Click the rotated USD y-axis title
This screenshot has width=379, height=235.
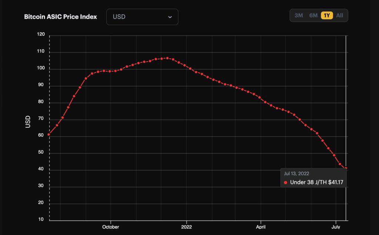(28, 122)
